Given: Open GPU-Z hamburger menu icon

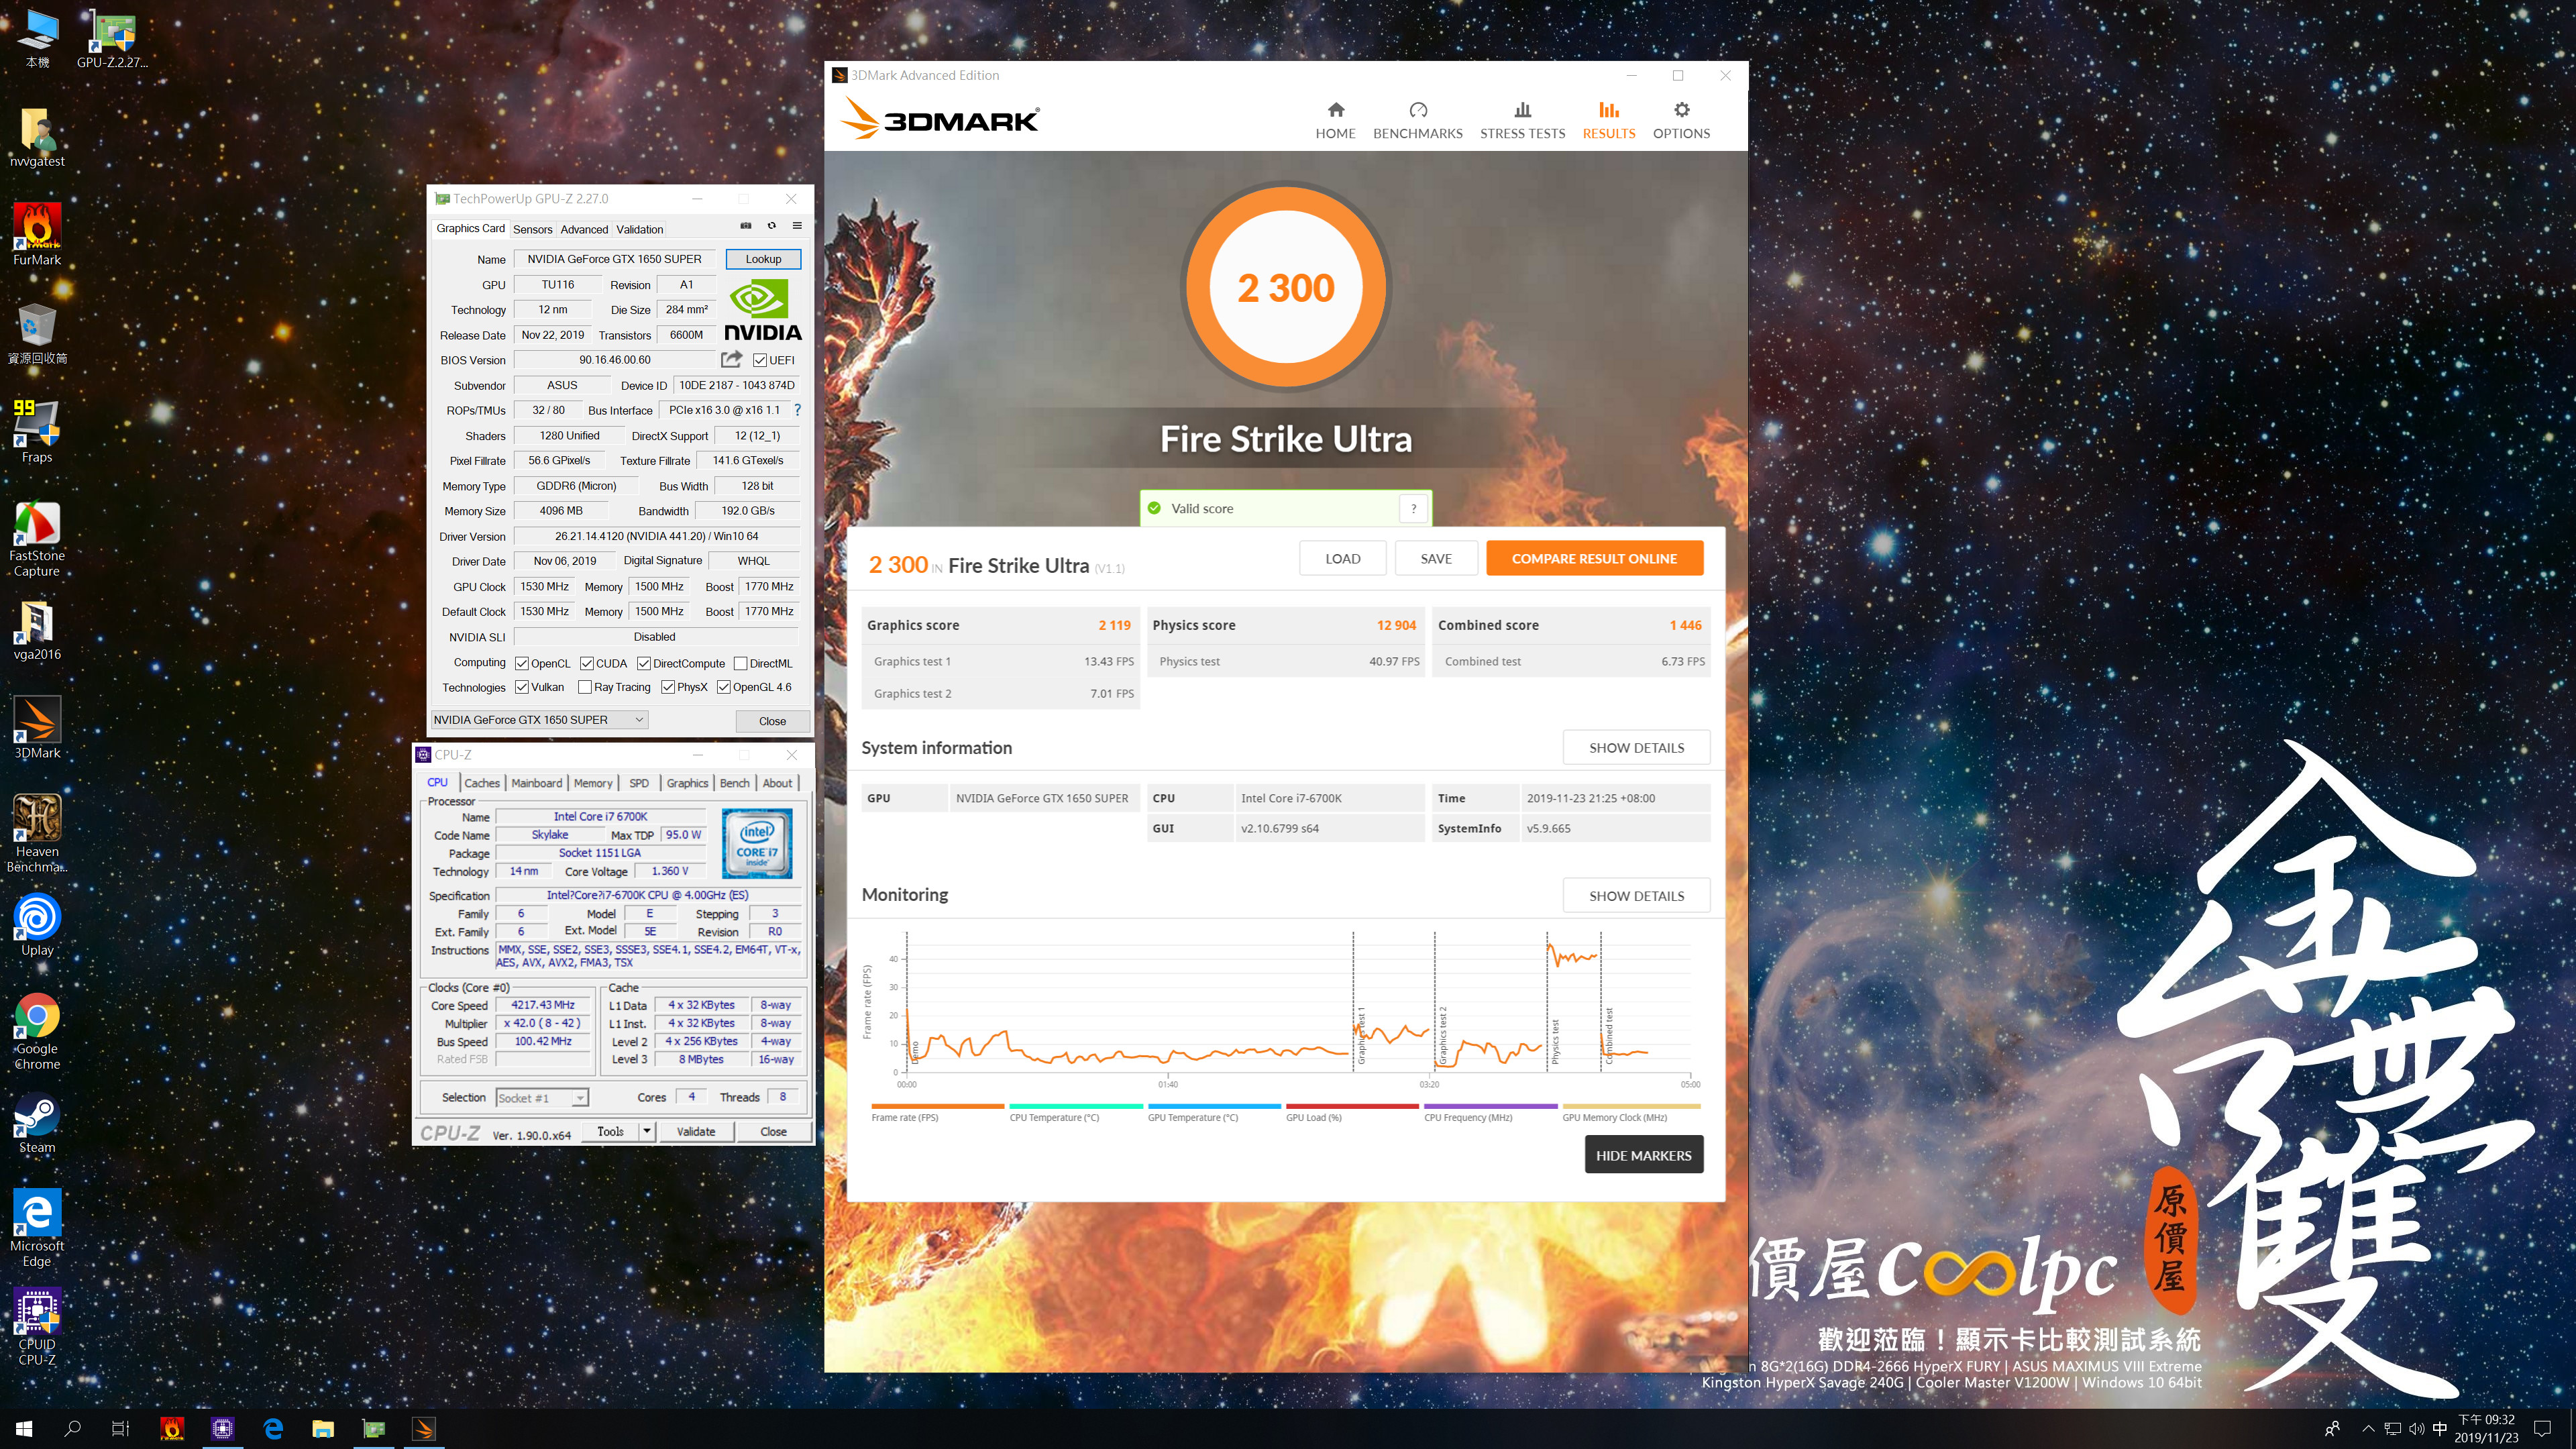Looking at the screenshot, I should 797,225.
